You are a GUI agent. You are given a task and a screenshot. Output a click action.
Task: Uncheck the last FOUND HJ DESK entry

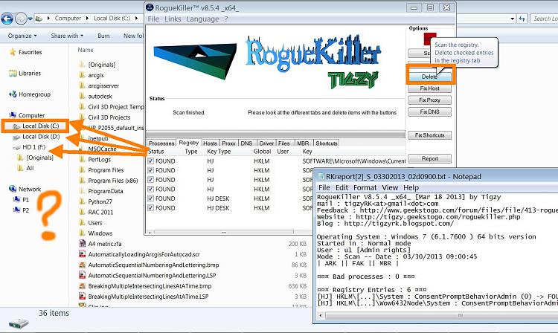coord(150,208)
